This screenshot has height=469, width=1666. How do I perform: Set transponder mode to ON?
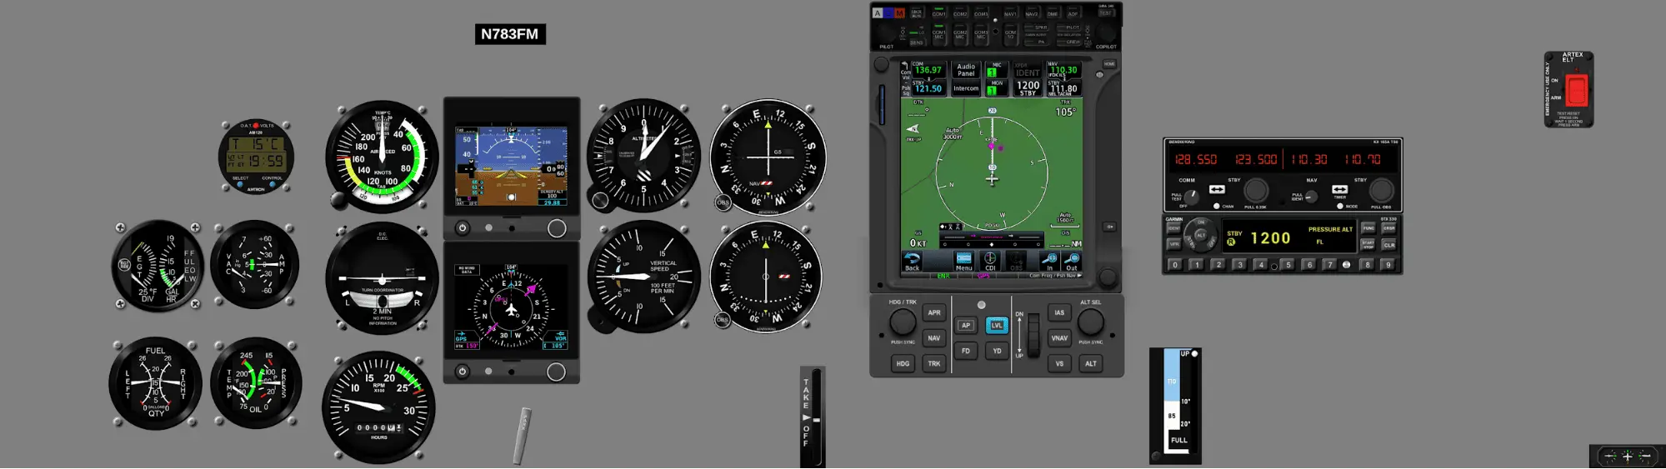(1201, 222)
